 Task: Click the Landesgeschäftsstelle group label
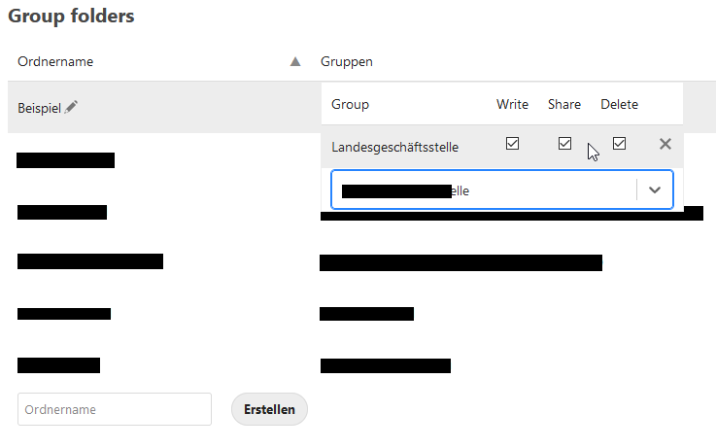tap(394, 147)
